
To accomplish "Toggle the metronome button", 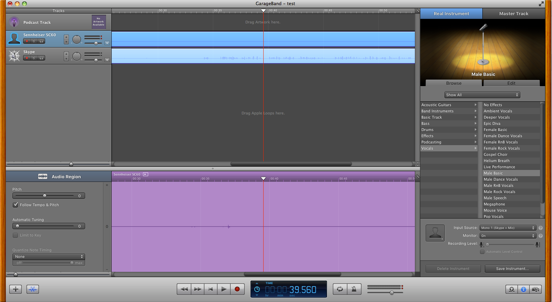I will (x=354, y=289).
